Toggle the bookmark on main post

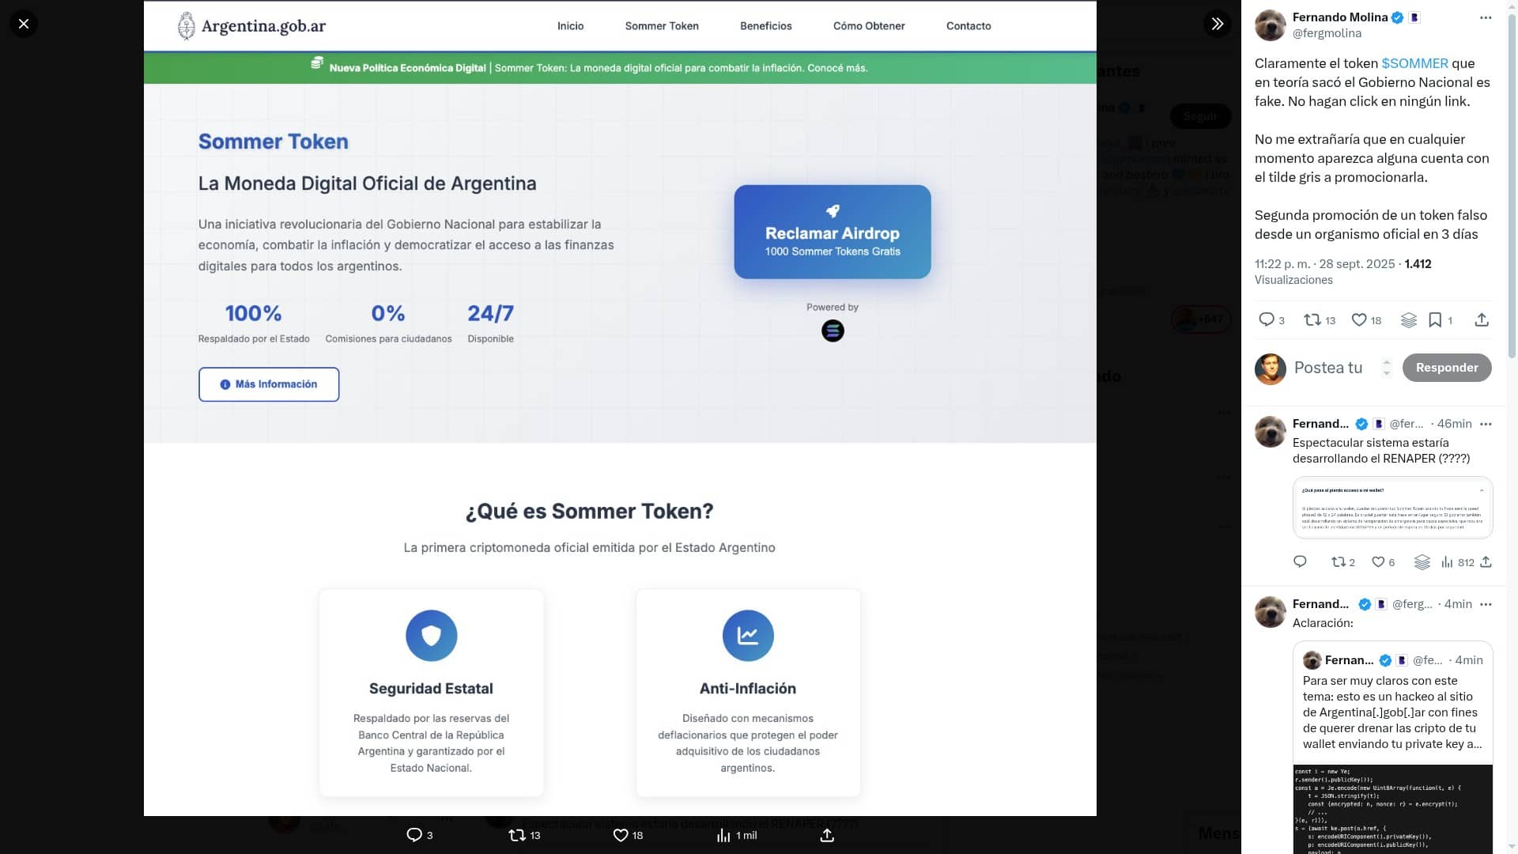pos(1435,319)
